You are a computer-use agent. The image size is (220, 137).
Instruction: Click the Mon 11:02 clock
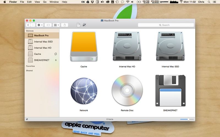[189, 2]
